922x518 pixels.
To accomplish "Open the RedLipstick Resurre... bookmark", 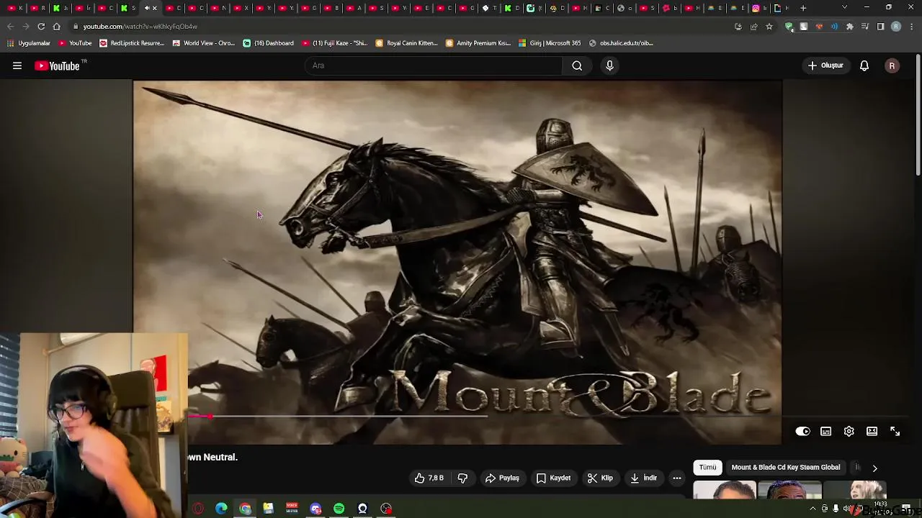I will tap(133, 43).
